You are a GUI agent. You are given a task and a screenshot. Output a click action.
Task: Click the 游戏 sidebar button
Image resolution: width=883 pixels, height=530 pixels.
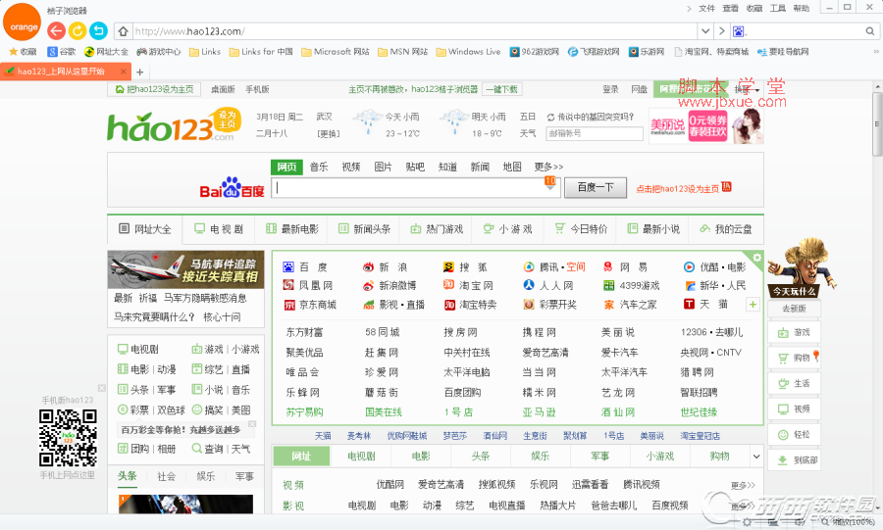[x=794, y=332]
